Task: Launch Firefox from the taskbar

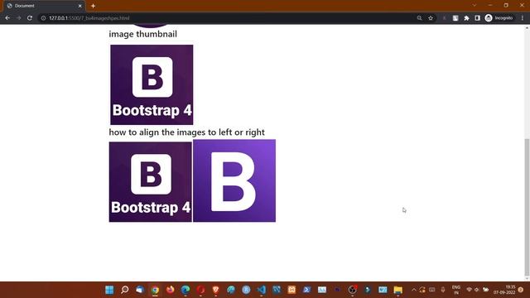Action: click(171, 290)
